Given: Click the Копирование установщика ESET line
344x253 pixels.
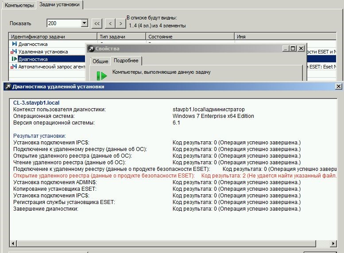Looking at the screenshot, I should (x=157, y=189).
